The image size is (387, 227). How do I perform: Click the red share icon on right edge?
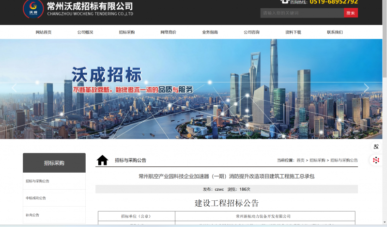[376, 160]
